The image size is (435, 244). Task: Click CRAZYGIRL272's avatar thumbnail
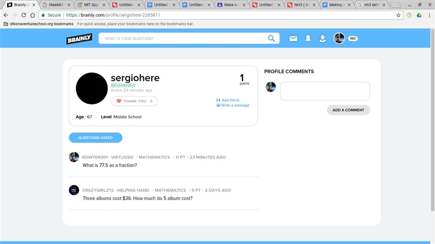(74, 190)
